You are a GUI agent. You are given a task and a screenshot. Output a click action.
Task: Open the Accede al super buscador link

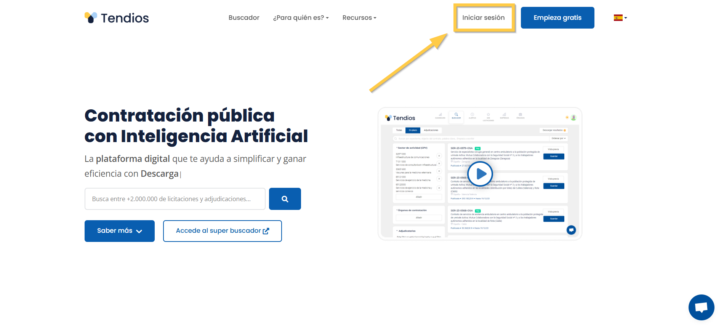coord(223,231)
